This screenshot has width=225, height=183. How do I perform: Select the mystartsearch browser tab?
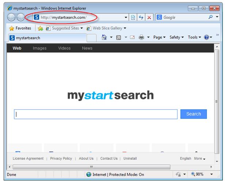click(x=47, y=38)
